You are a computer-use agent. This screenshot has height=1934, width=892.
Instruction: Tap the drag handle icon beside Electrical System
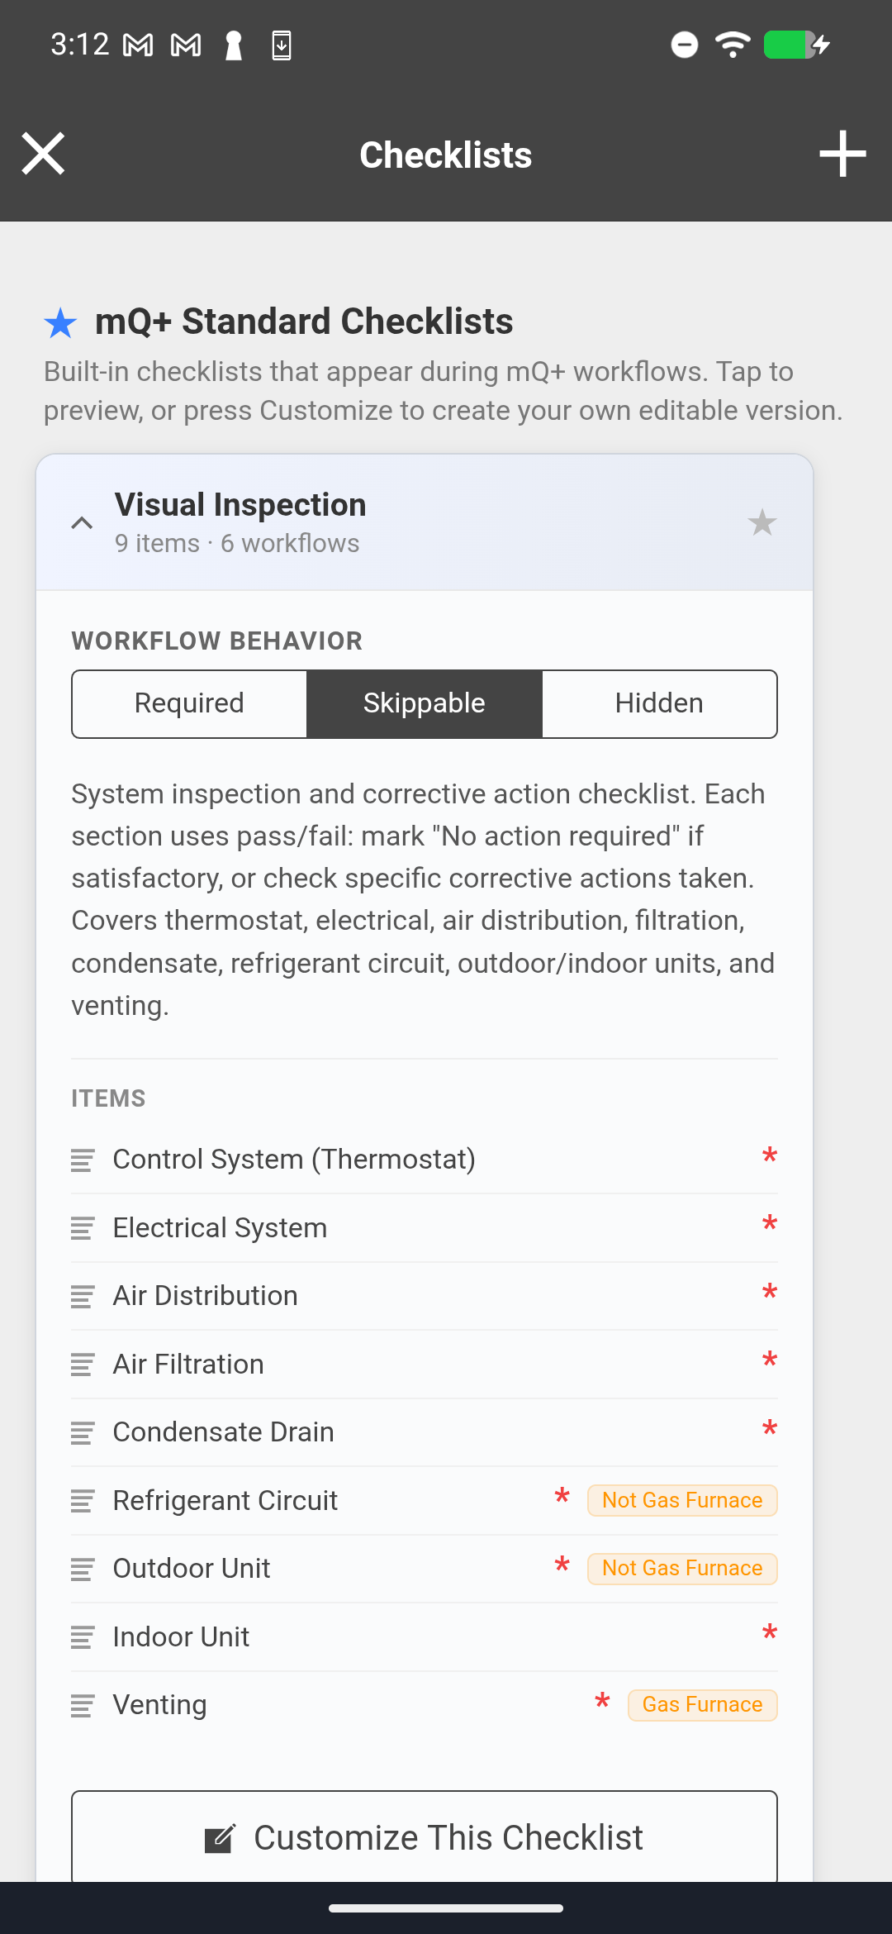coord(83,1228)
